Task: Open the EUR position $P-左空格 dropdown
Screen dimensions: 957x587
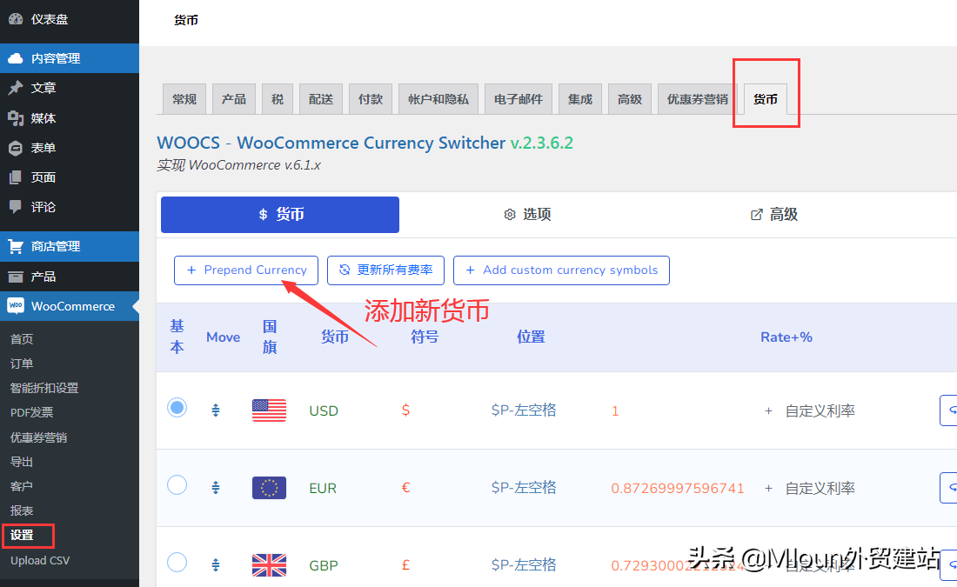Action: click(x=524, y=488)
